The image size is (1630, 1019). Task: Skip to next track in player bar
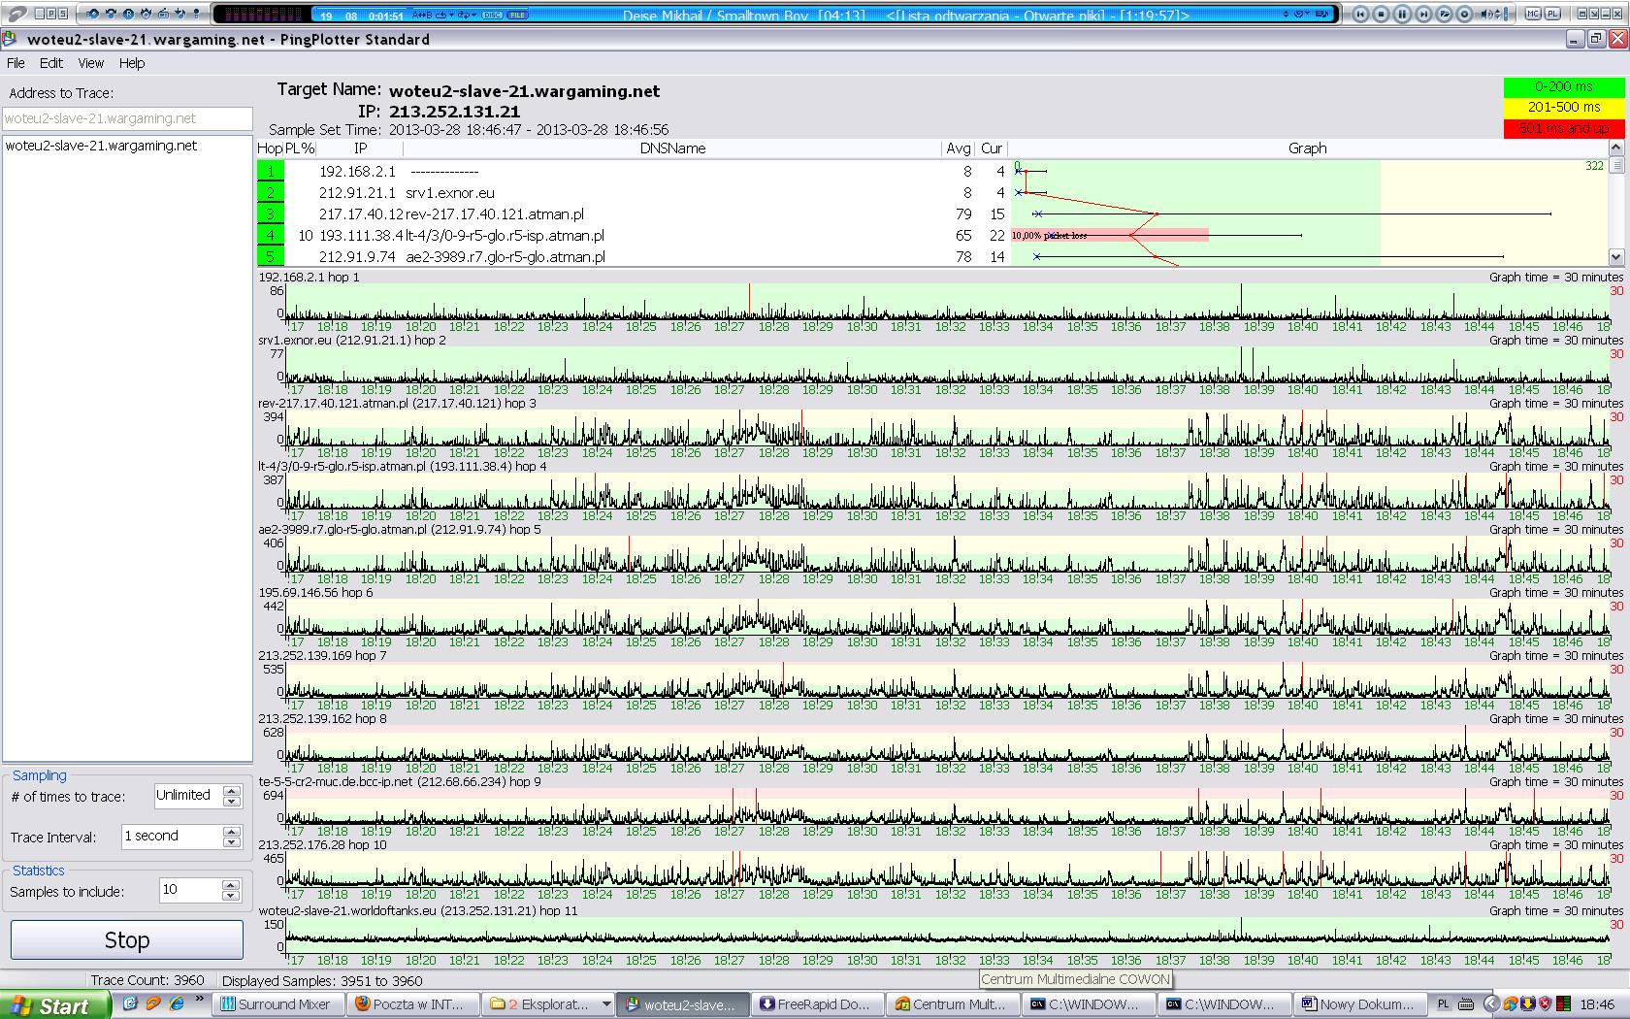click(1422, 14)
